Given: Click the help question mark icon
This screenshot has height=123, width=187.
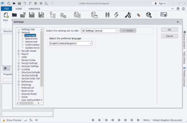Looking at the screenshot, I should coord(178,9).
